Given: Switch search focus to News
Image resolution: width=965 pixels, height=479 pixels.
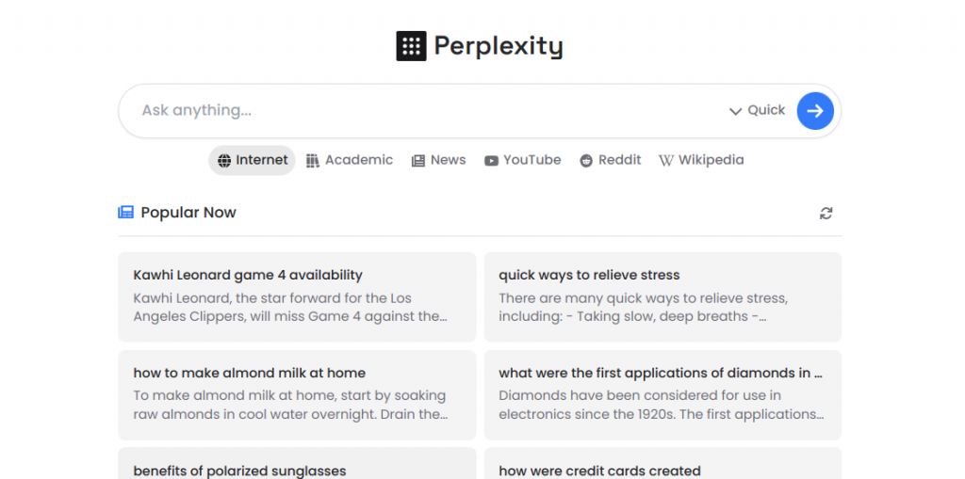Looking at the screenshot, I should click(x=439, y=161).
